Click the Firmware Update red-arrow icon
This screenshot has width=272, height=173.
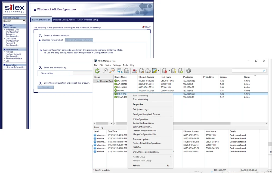(165, 71)
